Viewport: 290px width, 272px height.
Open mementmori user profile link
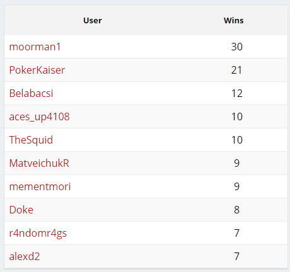40,186
